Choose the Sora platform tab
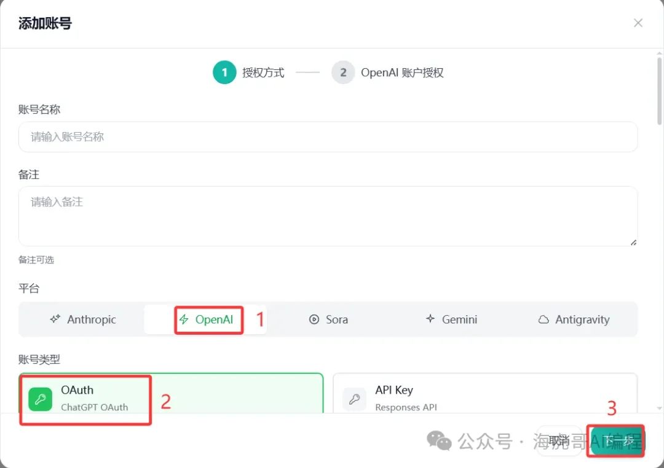The image size is (664, 468). click(x=329, y=319)
